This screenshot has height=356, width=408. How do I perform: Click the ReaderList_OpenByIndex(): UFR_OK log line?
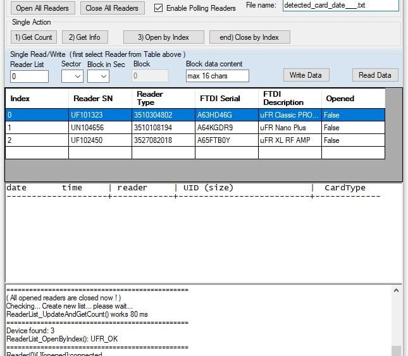click(x=62, y=339)
